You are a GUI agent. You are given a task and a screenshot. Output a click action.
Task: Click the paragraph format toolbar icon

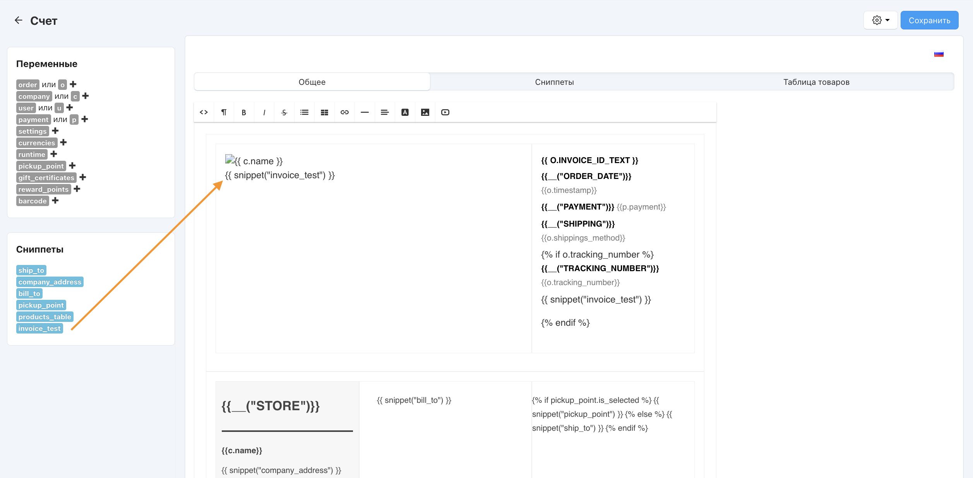click(x=224, y=112)
